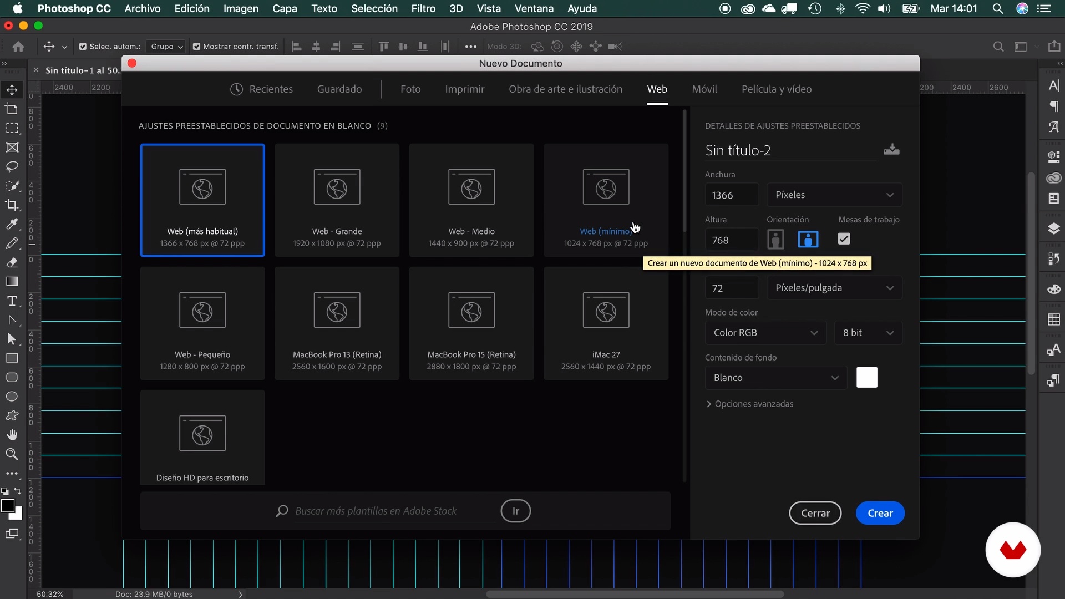The height and width of the screenshot is (599, 1065).
Task: Select the Hand tool
Action: pos(12,434)
